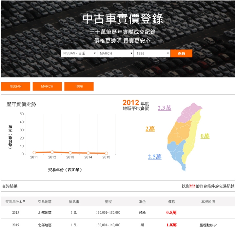Click the 歷年實價走勢 chart title
The height and width of the screenshot is (230, 236).
pos(21,104)
